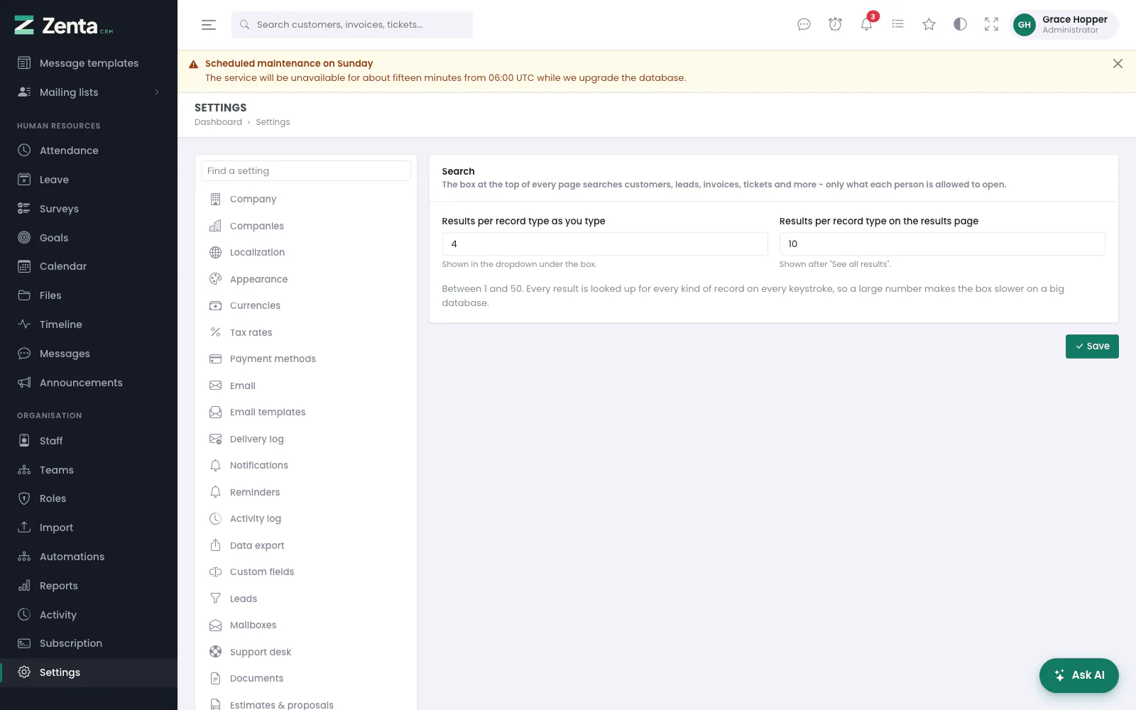
Task: Open Subscription in sidebar
Action: click(x=89, y=643)
